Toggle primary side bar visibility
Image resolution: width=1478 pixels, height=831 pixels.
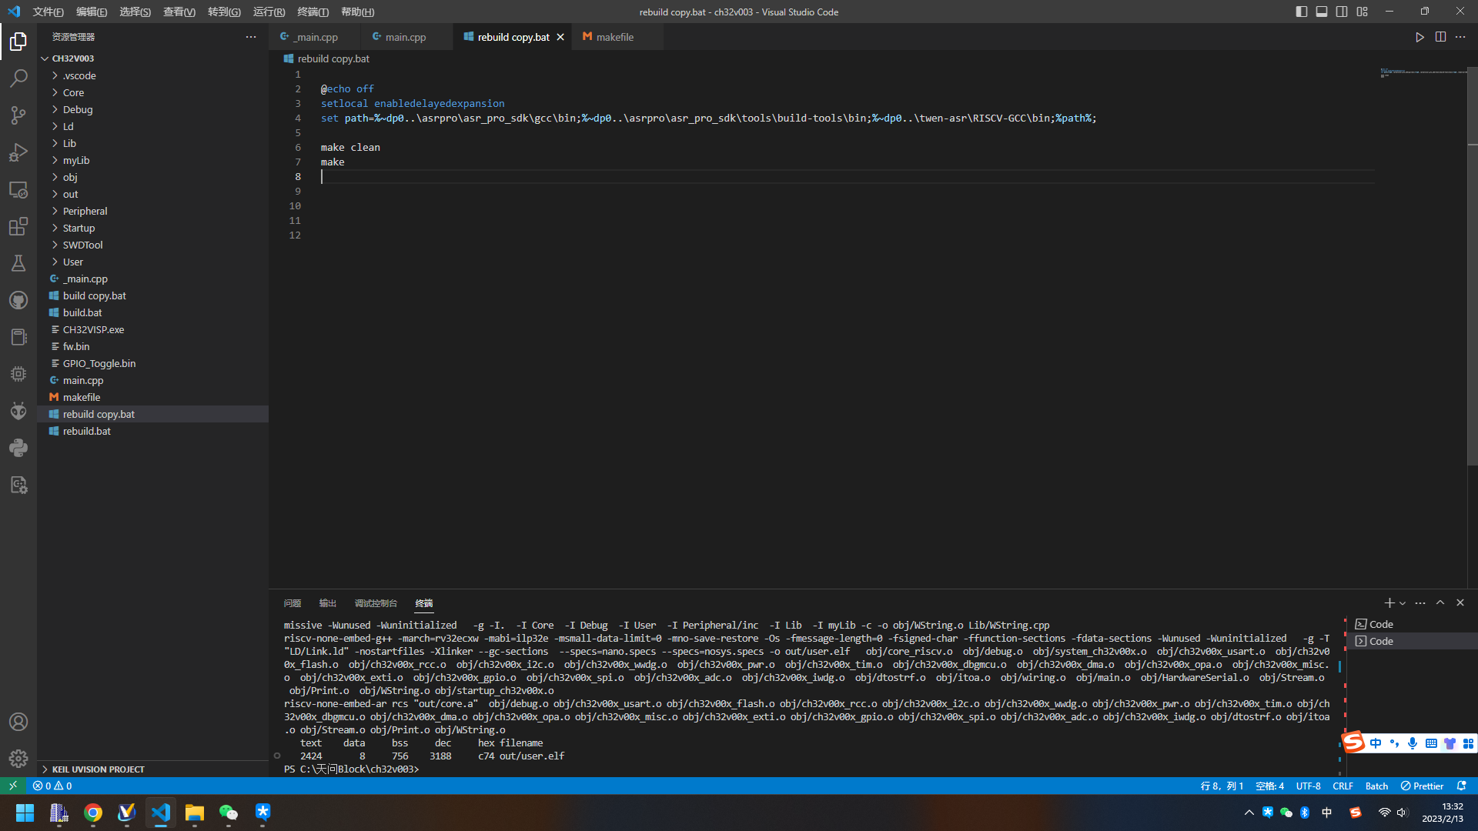(1302, 12)
